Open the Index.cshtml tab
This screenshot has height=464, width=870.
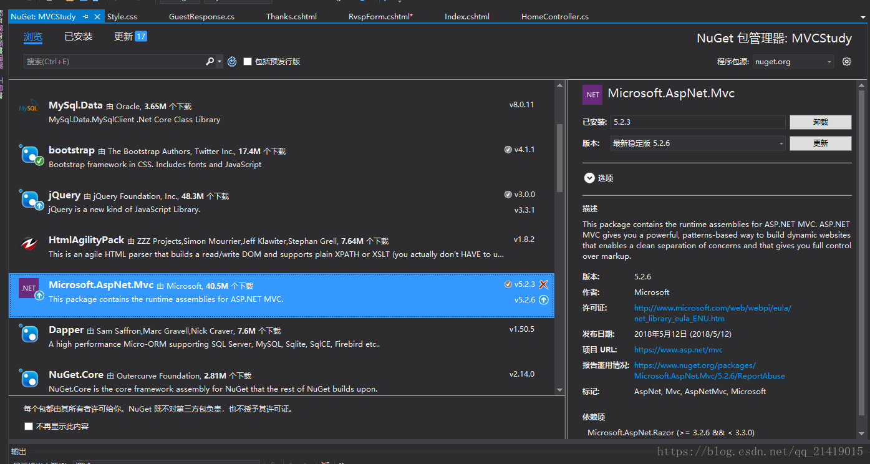click(x=467, y=17)
